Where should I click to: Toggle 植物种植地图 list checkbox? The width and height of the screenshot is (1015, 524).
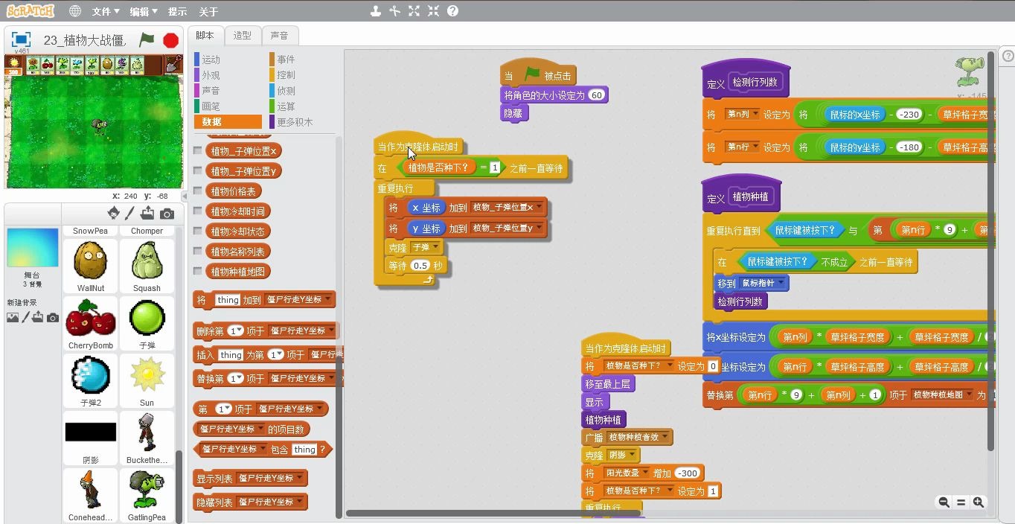197,271
